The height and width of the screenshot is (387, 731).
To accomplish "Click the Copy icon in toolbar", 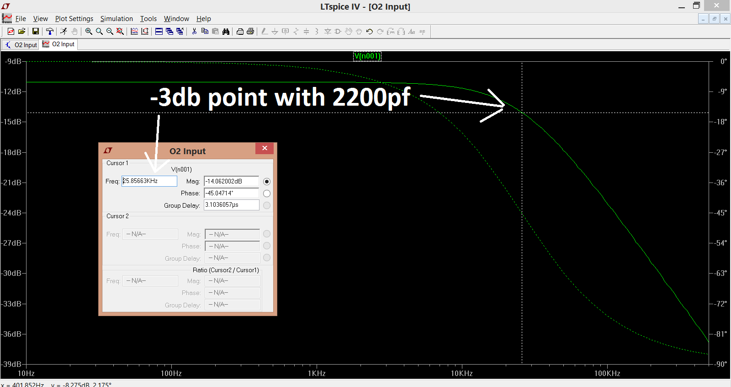I will click(x=205, y=31).
